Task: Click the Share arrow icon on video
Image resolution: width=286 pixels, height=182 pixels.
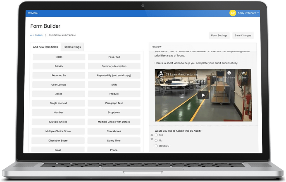Action: (x=243, y=73)
